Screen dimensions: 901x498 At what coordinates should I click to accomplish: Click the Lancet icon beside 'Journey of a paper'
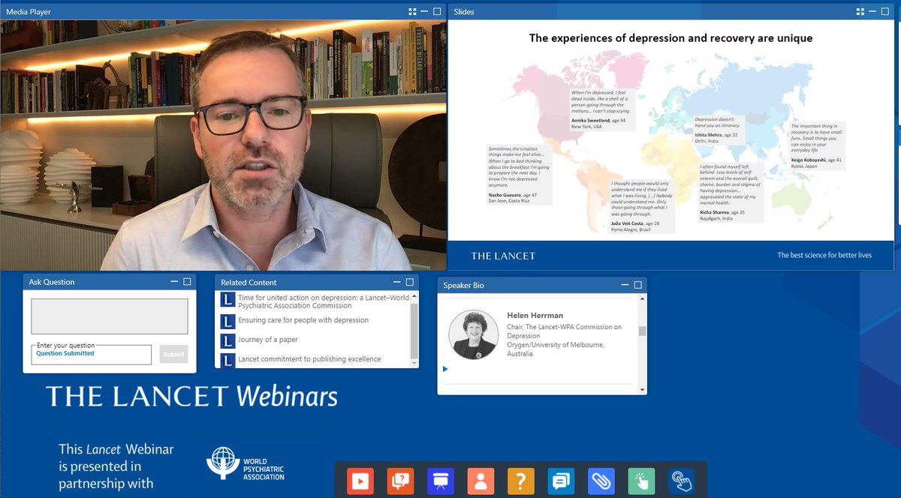[x=228, y=340]
